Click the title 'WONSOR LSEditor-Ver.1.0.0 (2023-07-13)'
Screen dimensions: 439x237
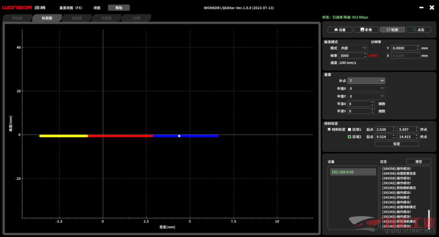point(239,8)
